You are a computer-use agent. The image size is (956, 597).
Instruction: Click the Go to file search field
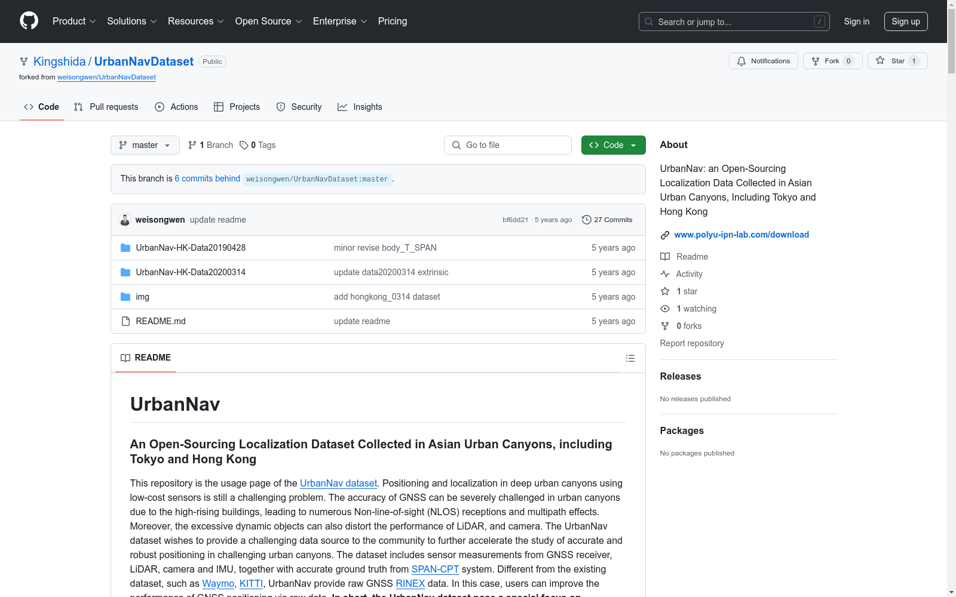508,145
